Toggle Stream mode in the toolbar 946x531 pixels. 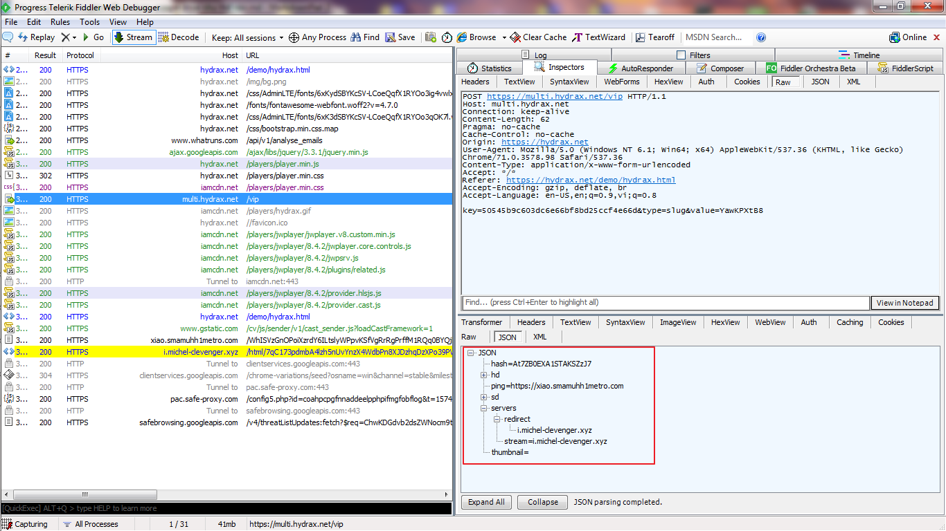[133, 37]
